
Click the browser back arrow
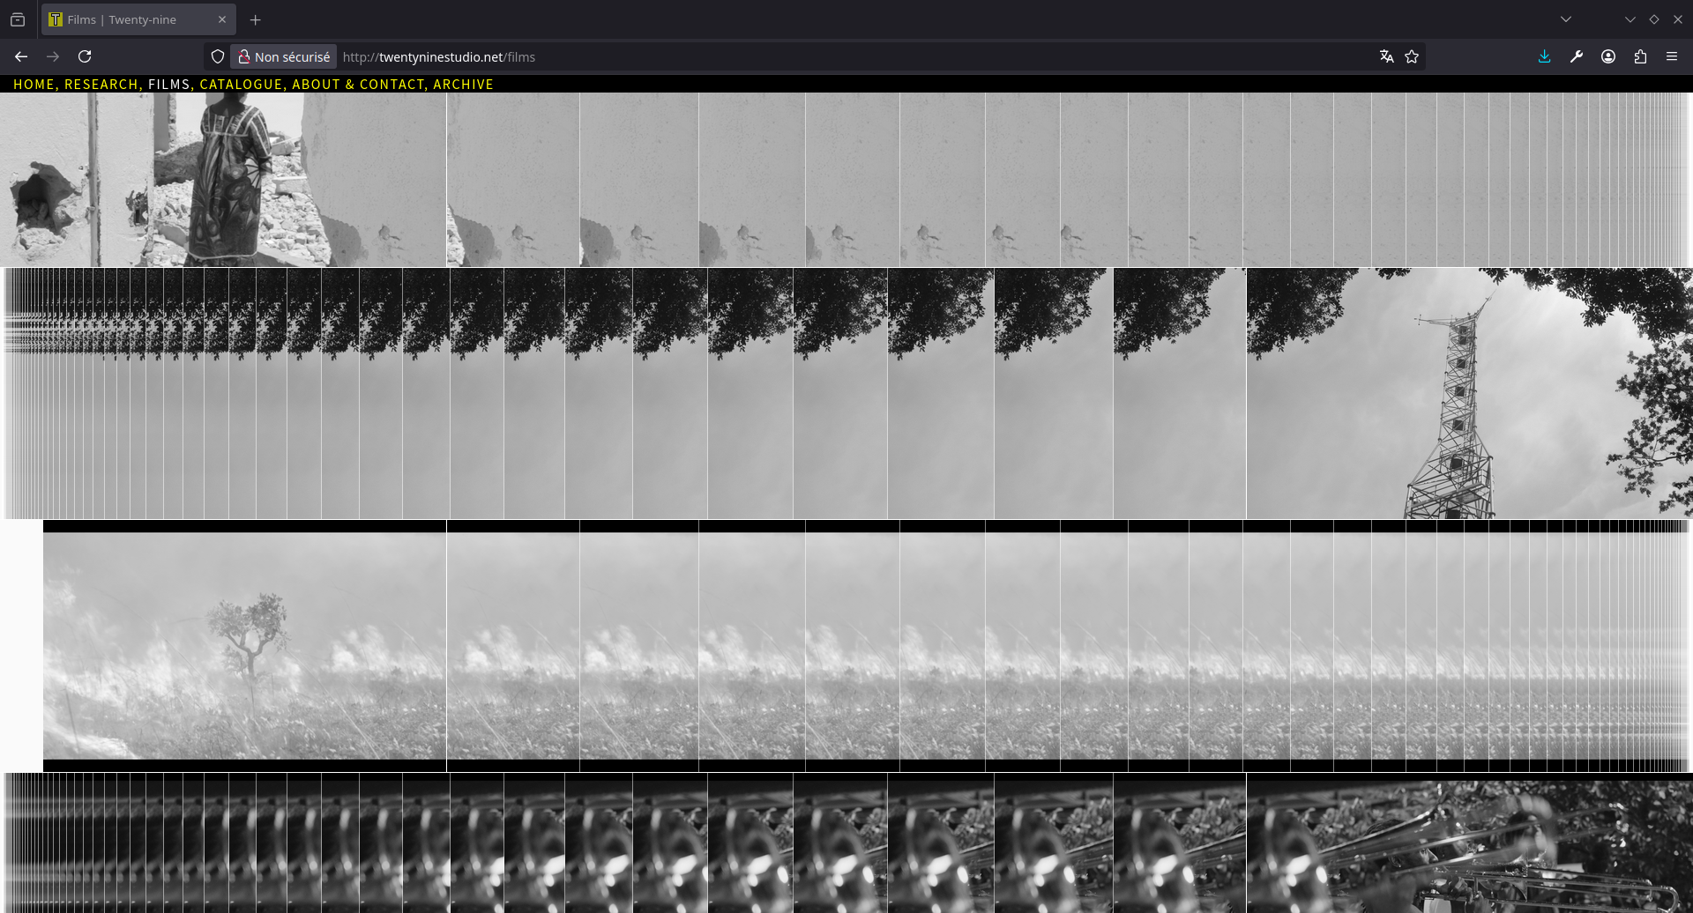tap(21, 56)
